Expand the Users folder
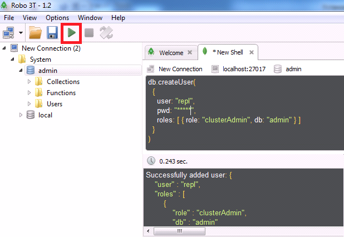Viewport: 344px width, 237px height. [x=30, y=104]
